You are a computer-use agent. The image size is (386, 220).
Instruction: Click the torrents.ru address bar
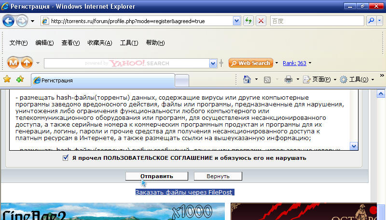[x=137, y=21]
